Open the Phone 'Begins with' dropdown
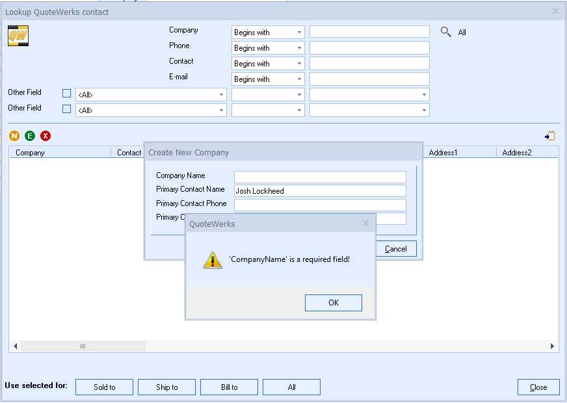Image resolution: width=567 pixels, height=403 pixels. (268, 47)
